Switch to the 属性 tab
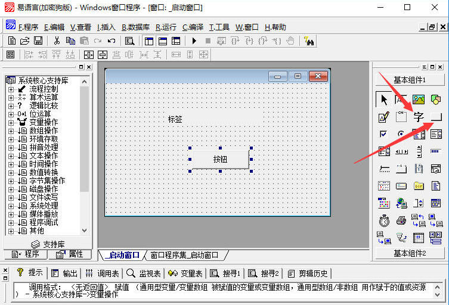 click(x=69, y=254)
